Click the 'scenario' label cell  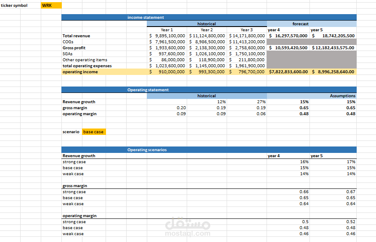(72, 131)
